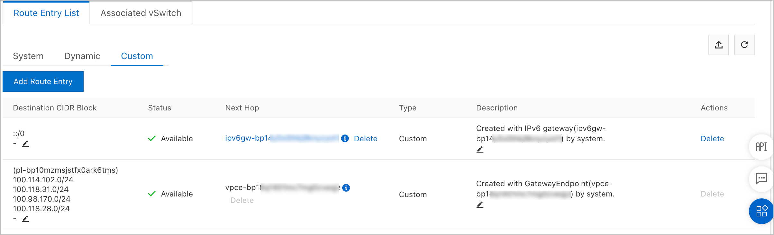This screenshot has height=235, width=774.
Task: Click Custom type in the ::/0 row
Action: point(413,139)
